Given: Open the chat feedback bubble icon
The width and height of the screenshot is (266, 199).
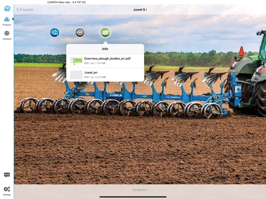Looking at the screenshot, I should click(7, 175).
